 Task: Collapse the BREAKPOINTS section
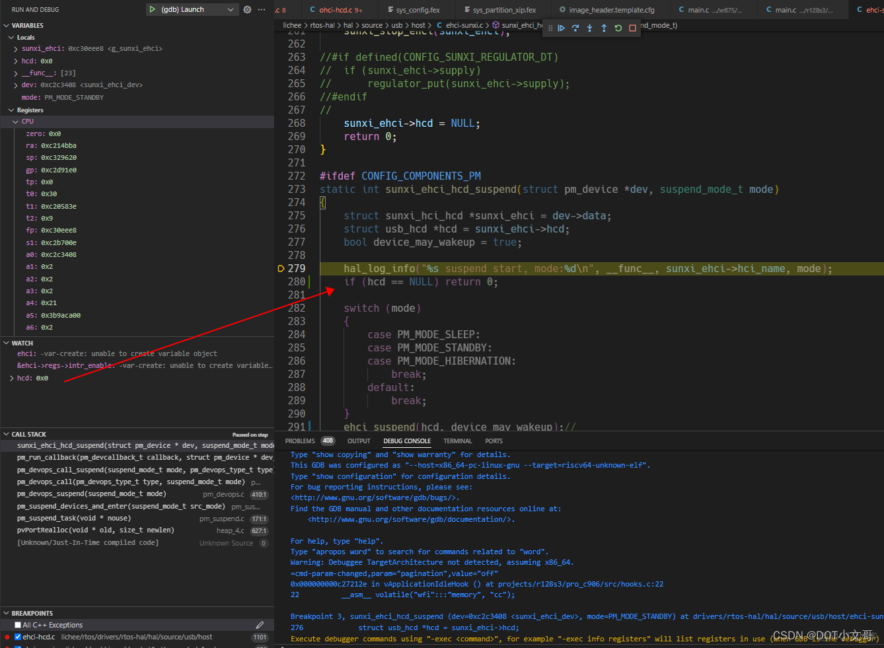tap(6, 614)
